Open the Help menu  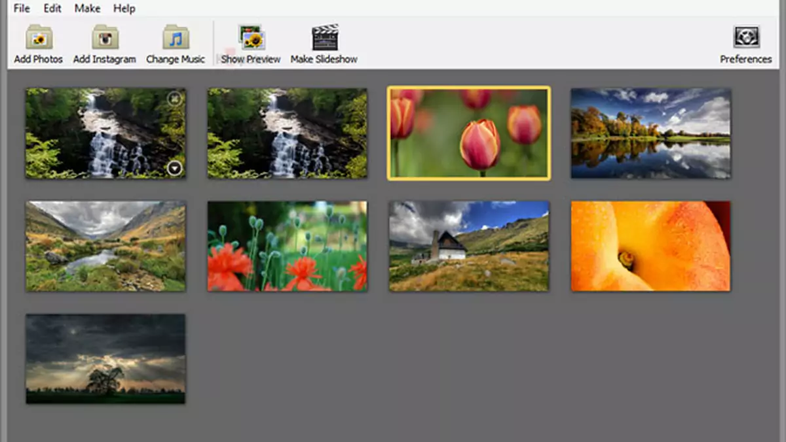(x=124, y=8)
